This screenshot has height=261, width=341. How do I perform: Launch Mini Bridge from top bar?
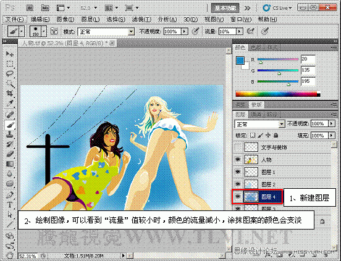click(x=45, y=8)
